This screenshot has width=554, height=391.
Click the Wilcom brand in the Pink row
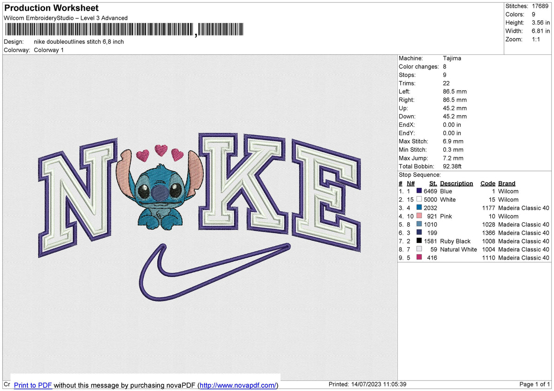click(508, 216)
